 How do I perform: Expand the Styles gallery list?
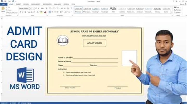tap(172, 12)
